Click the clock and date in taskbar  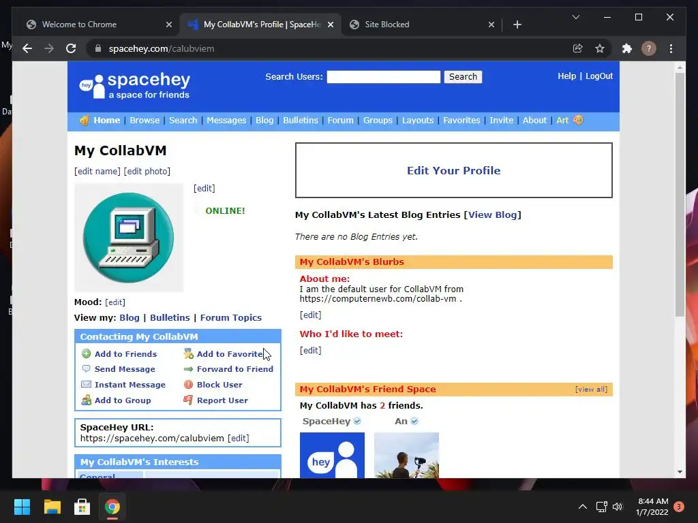pyautogui.click(x=652, y=507)
